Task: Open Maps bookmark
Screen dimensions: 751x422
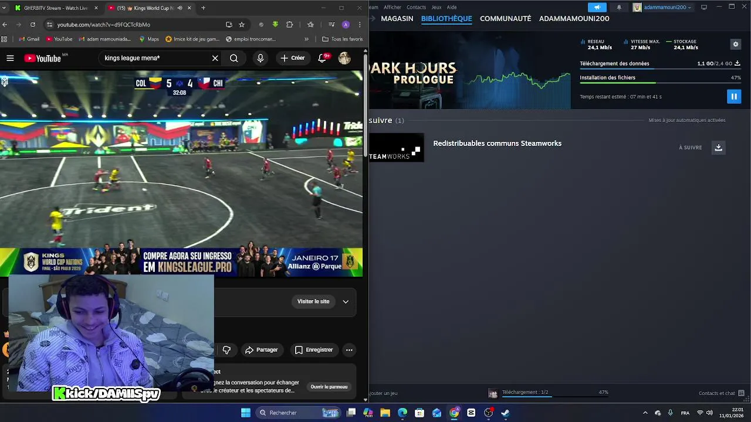Action: [x=149, y=39]
